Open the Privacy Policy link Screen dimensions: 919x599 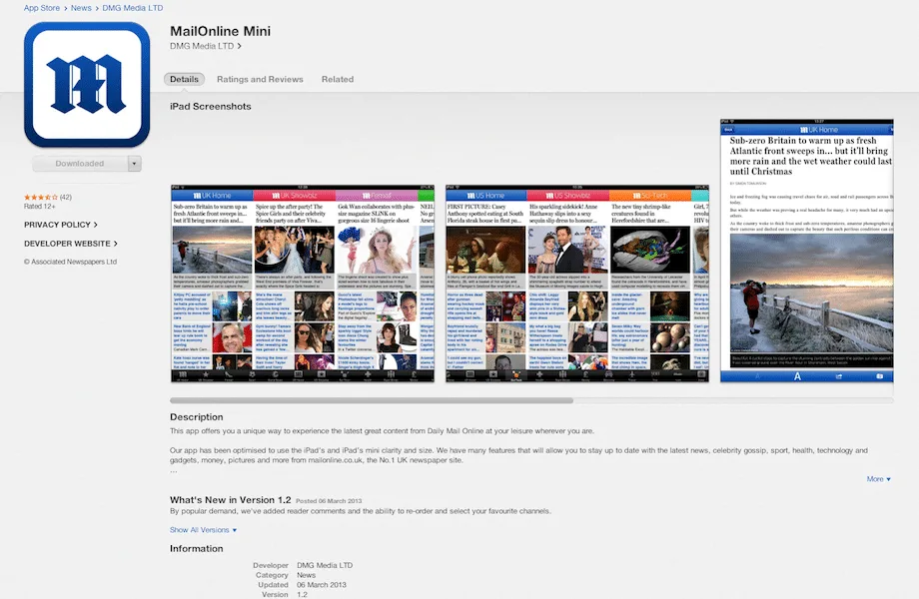[60, 225]
